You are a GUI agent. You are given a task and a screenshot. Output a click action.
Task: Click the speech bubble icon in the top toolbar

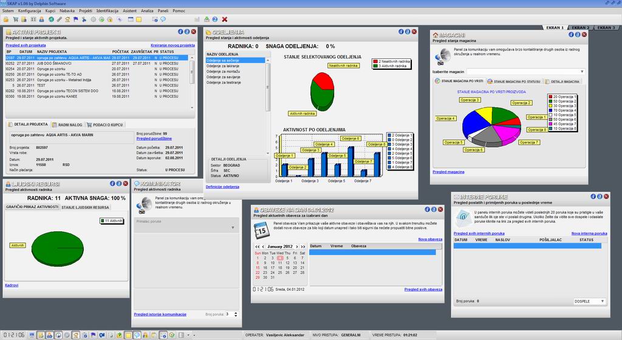point(163,19)
